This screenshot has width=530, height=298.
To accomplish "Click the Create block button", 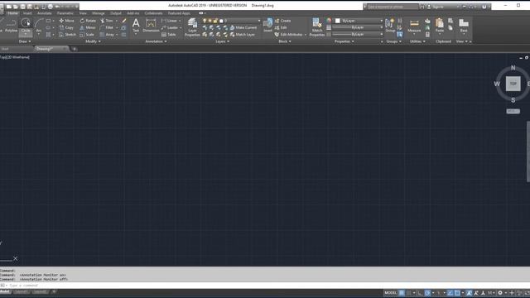I will 282,21.
